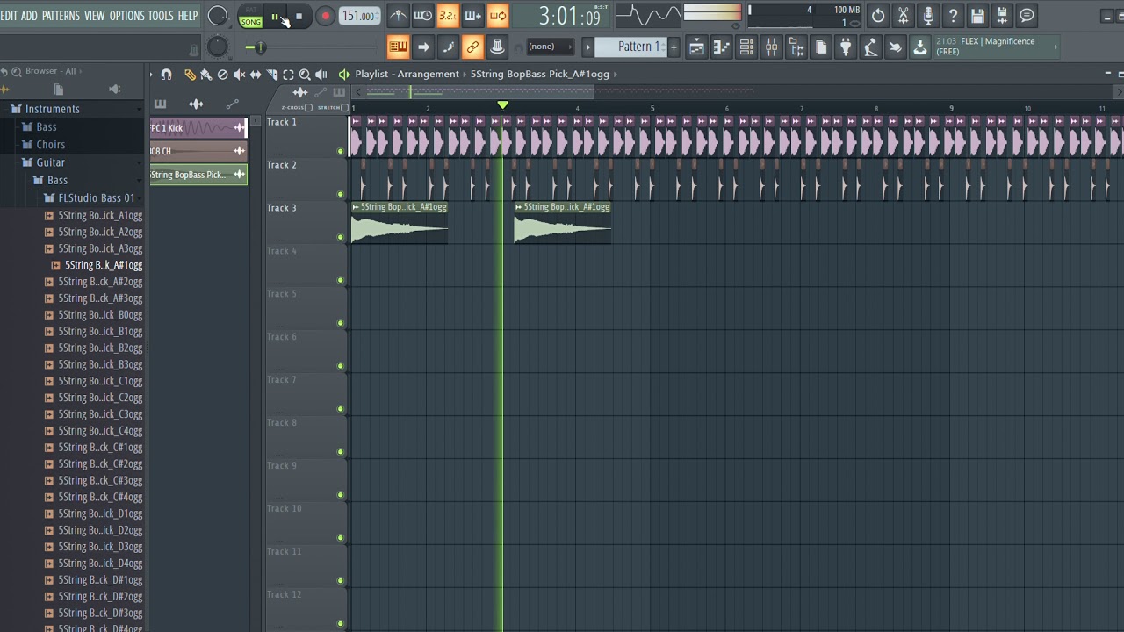Image resolution: width=1124 pixels, height=632 pixels.
Task: Switch to PAT mode
Action: (x=251, y=11)
